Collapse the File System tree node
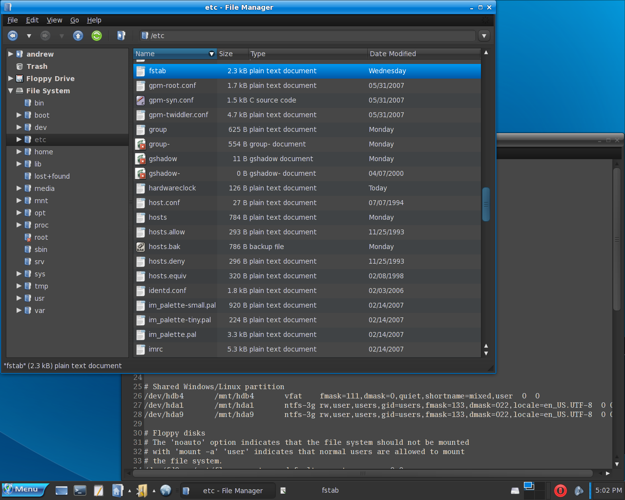The image size is (625, 500). tap(11, 90)
